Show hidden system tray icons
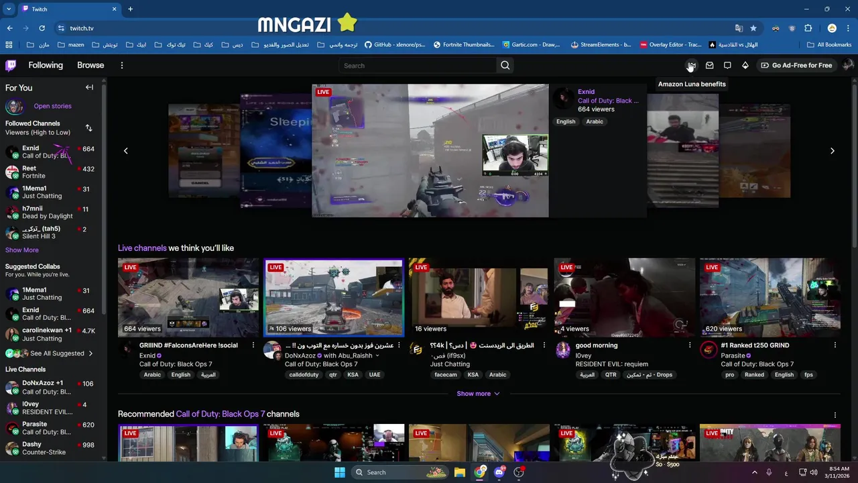 [754, 472]
